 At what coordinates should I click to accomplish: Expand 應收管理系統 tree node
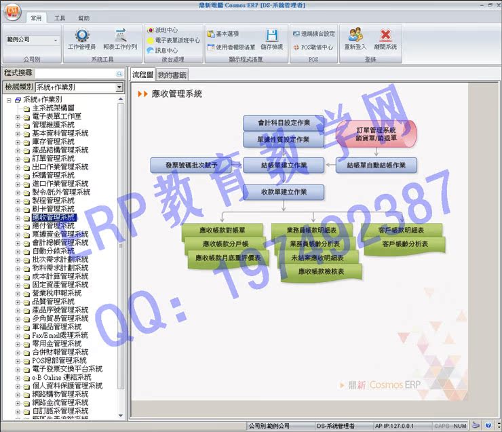tap(18, 218)
